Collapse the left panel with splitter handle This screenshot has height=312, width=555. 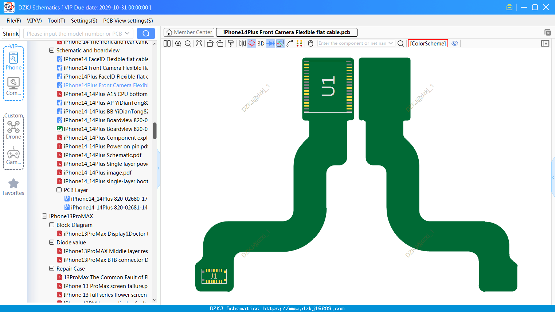click(159, 168)
